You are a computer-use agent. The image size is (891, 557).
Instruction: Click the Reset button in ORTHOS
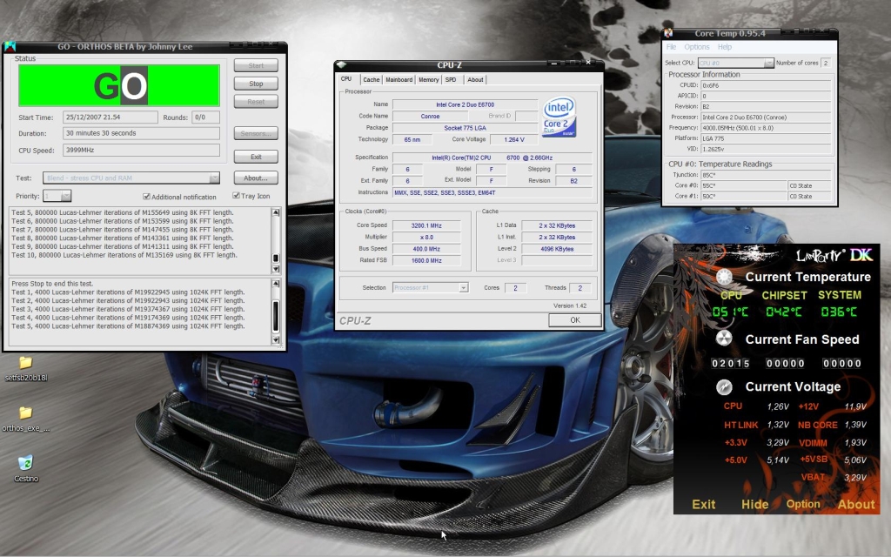256,102
